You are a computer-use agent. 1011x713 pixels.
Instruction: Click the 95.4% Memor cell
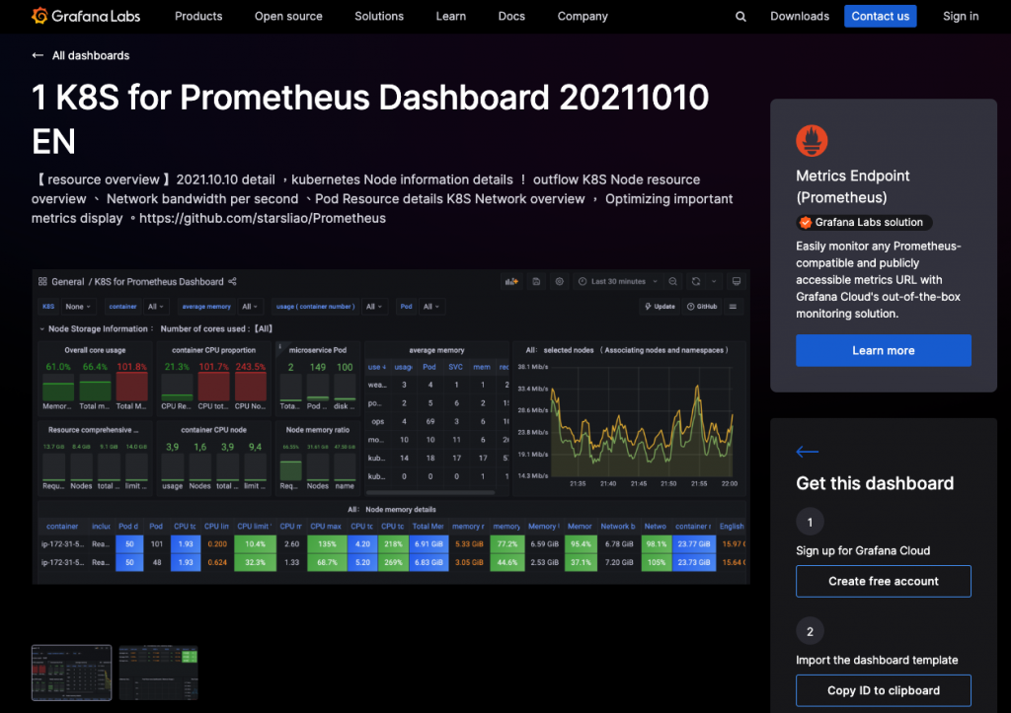pos(581,544)
